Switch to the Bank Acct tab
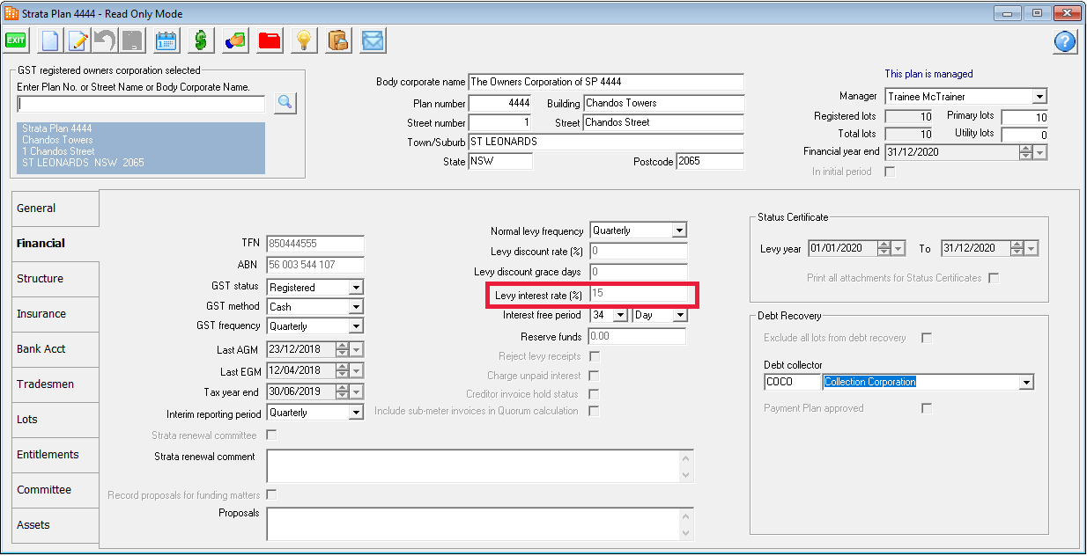 (x=55, y=349)
